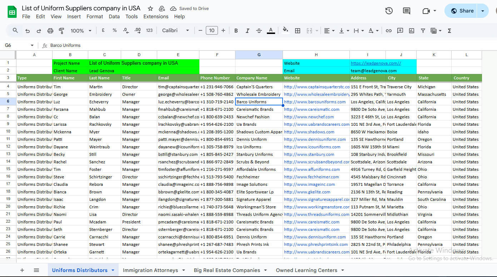
Task: Click the move to folder icon
Action: [x=161, y=9]
